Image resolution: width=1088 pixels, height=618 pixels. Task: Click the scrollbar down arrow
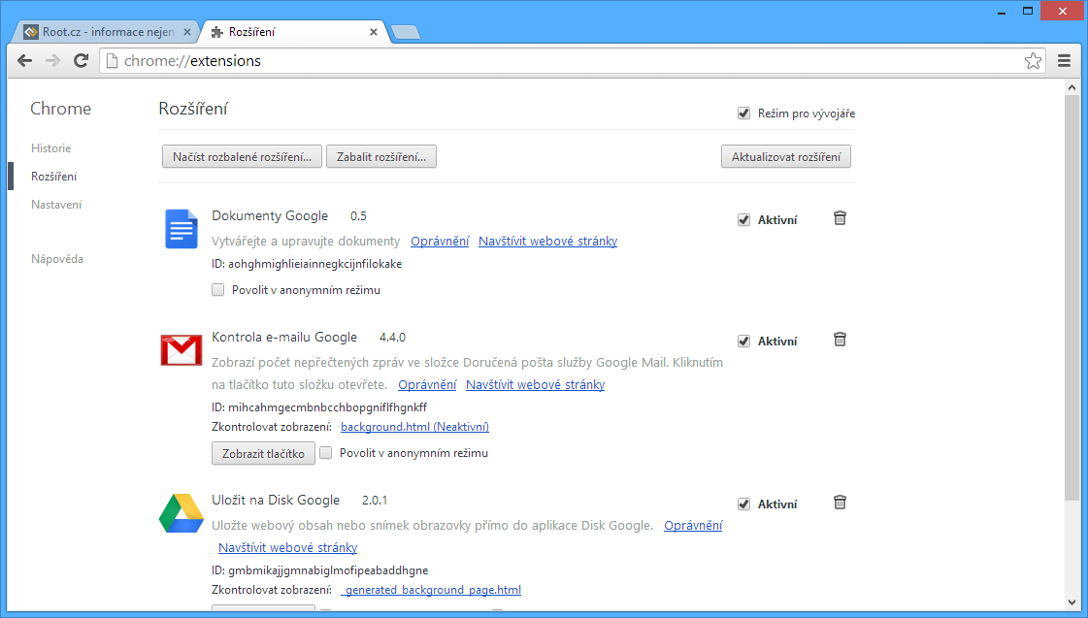coord(1072,601)
